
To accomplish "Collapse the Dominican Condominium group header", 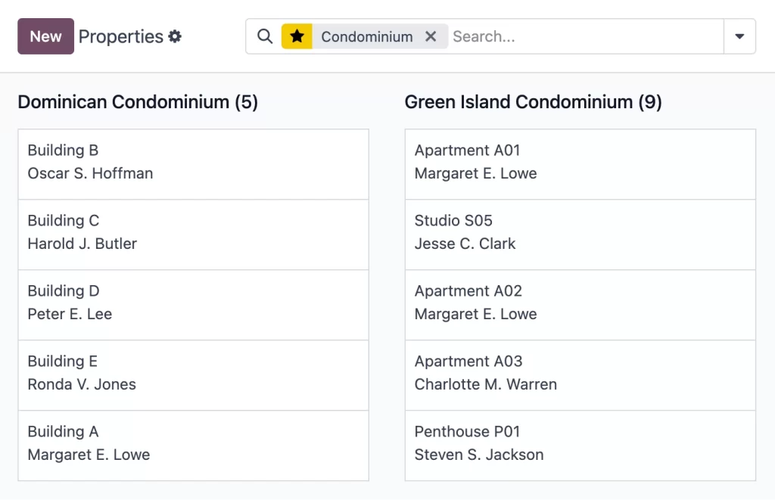I will pyautogui.click(x=138, y=101).
